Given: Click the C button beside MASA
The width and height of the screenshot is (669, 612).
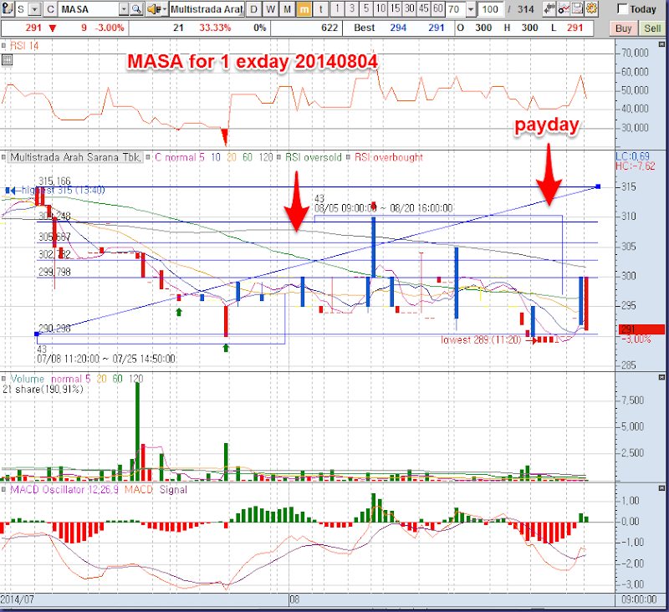Looking at the screenshot, I should [50, 9].
